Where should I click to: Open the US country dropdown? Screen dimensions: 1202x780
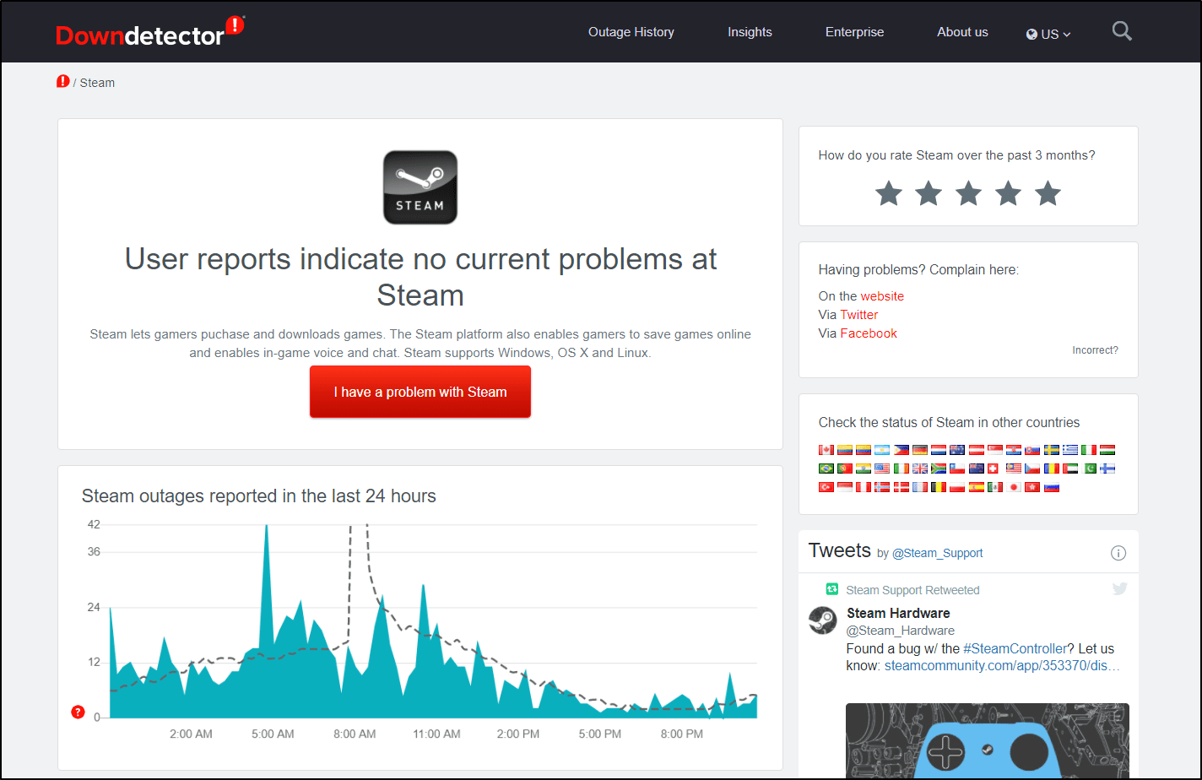click(1048, 34)
